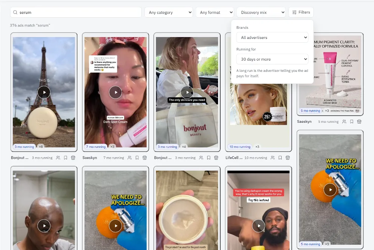This screenshot has height=250, width=374.
Task: Open store icon on LifeCell card
Action: (288, 158)
